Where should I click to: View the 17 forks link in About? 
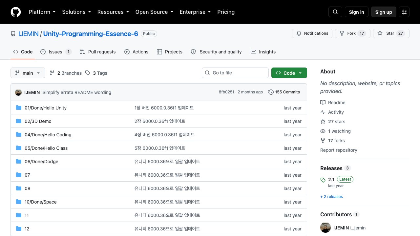pyautogui.click(x=332, y=141)
